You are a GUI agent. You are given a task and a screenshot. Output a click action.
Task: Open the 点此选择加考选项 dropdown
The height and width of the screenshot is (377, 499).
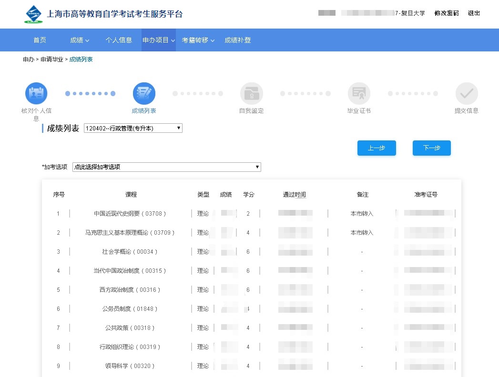pos(166,167)
